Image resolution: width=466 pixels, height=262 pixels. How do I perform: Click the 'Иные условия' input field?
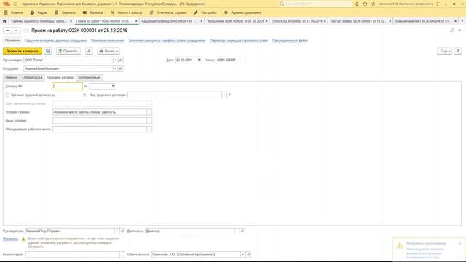(100, 121)
